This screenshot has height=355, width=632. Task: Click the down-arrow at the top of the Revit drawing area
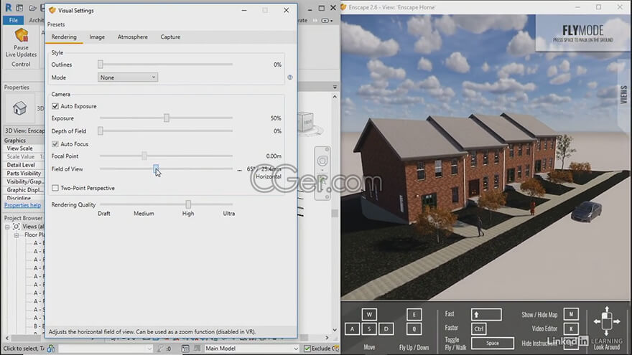click(x=335, y=87)
